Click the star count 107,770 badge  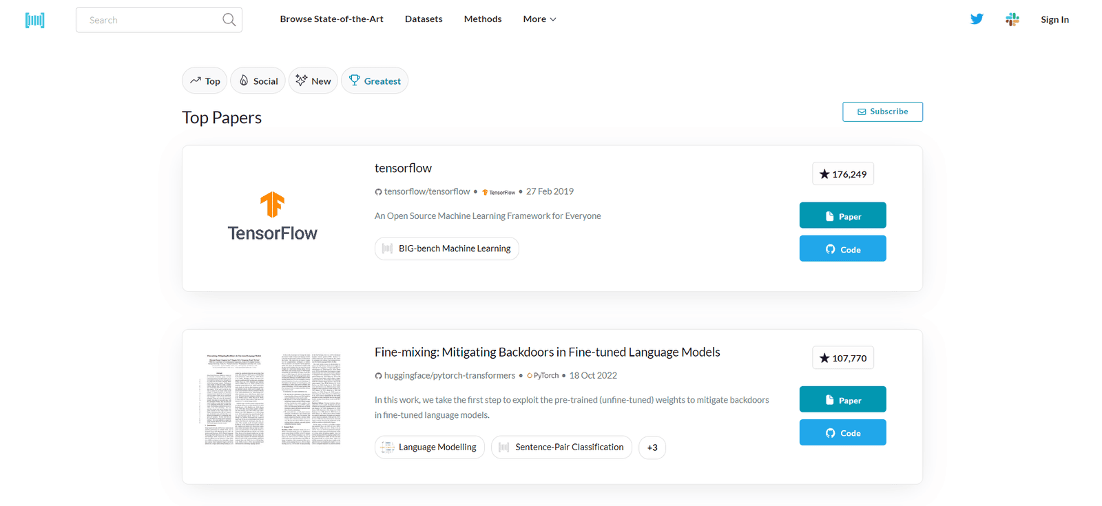coord(843,358)
